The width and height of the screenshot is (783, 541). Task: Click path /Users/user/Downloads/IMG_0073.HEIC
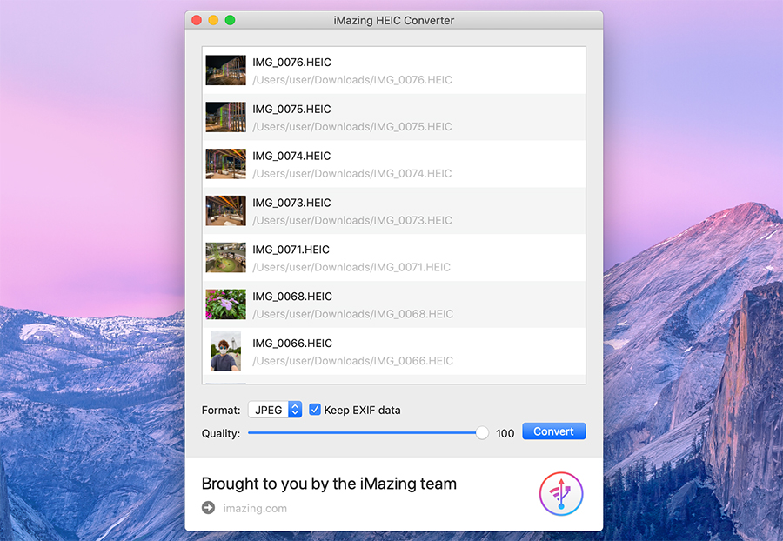(352, 221)
